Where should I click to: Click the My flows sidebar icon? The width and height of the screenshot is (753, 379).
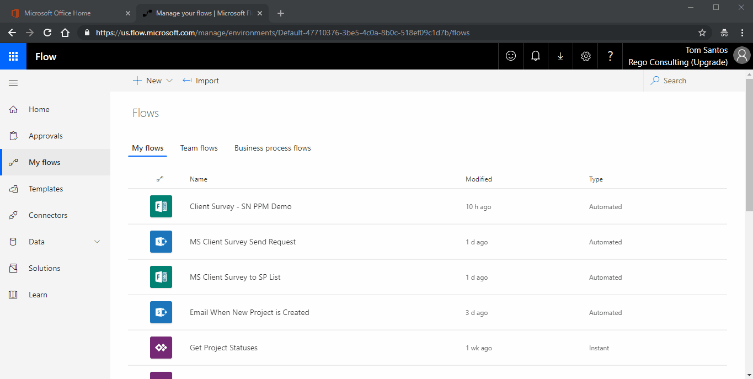coord(13,162)
